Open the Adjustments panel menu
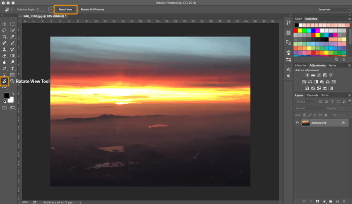The width and height of the screenshot is (352, 204). tap(350, 65)
